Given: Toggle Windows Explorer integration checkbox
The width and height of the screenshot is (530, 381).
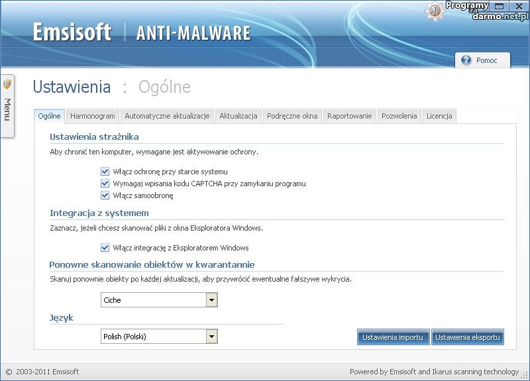Looking at the screenshot, I should pos(105,248).
